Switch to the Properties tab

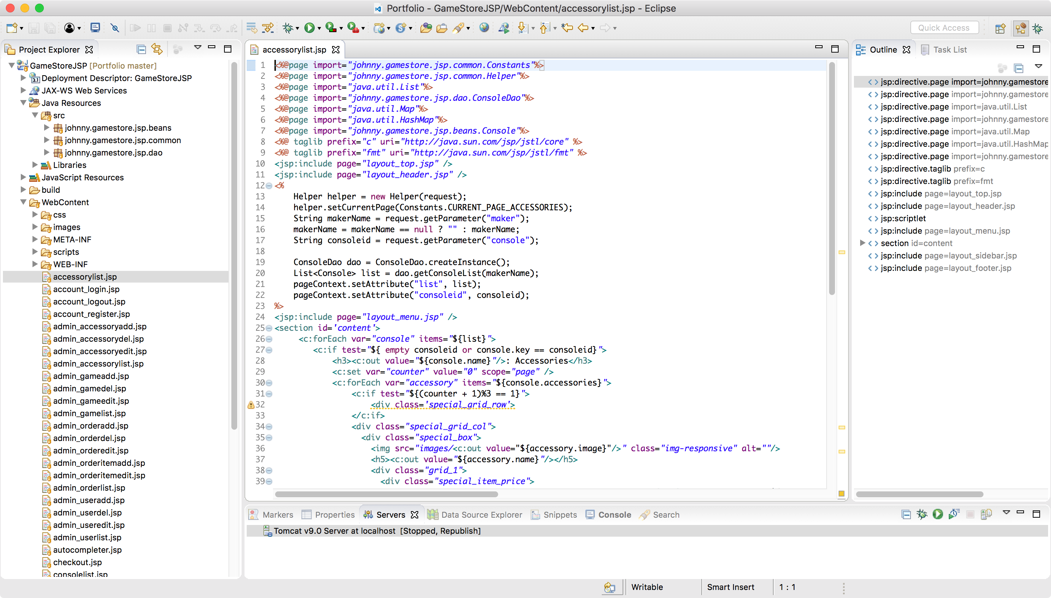point(328,515)
